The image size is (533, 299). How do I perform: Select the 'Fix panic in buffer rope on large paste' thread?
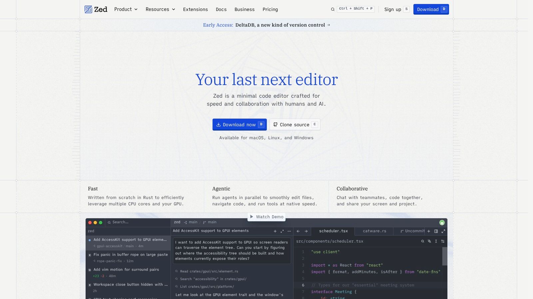coord(128,258)
